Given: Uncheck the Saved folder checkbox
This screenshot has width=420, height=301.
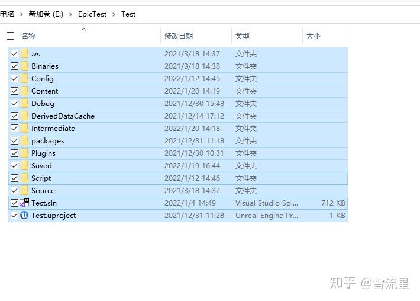Looking at the screenshot, I should [x=14, y=165].
